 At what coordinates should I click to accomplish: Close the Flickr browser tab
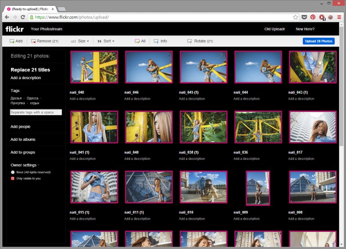[x=53, y=9]
